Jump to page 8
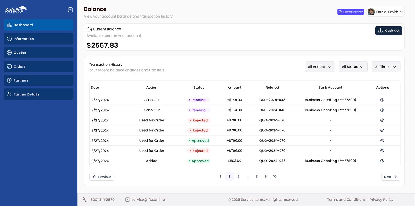 pos(257,176)
